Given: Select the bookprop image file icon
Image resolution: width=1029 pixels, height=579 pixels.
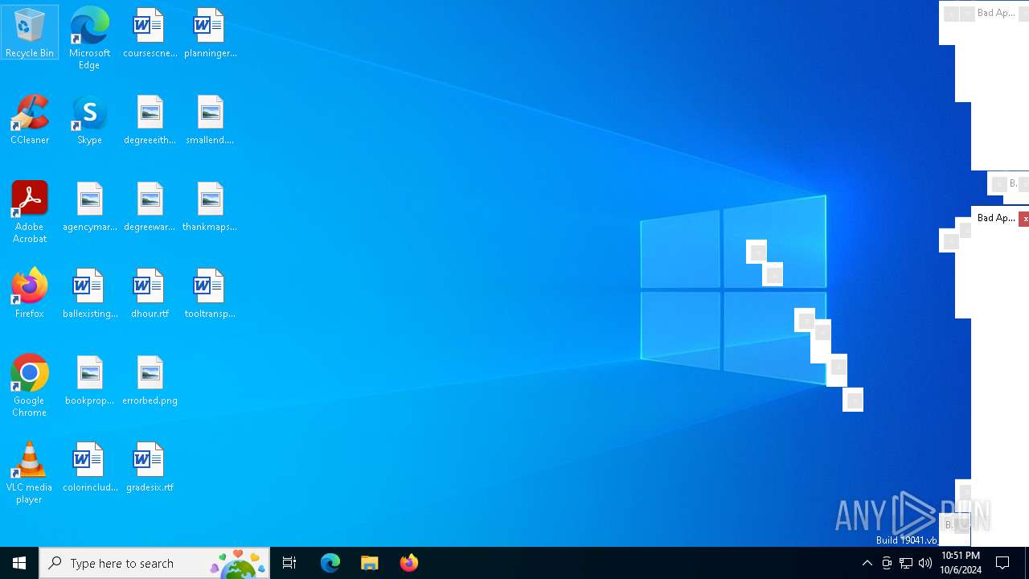Looking at the screenshot, I should [x=89, y=380].
